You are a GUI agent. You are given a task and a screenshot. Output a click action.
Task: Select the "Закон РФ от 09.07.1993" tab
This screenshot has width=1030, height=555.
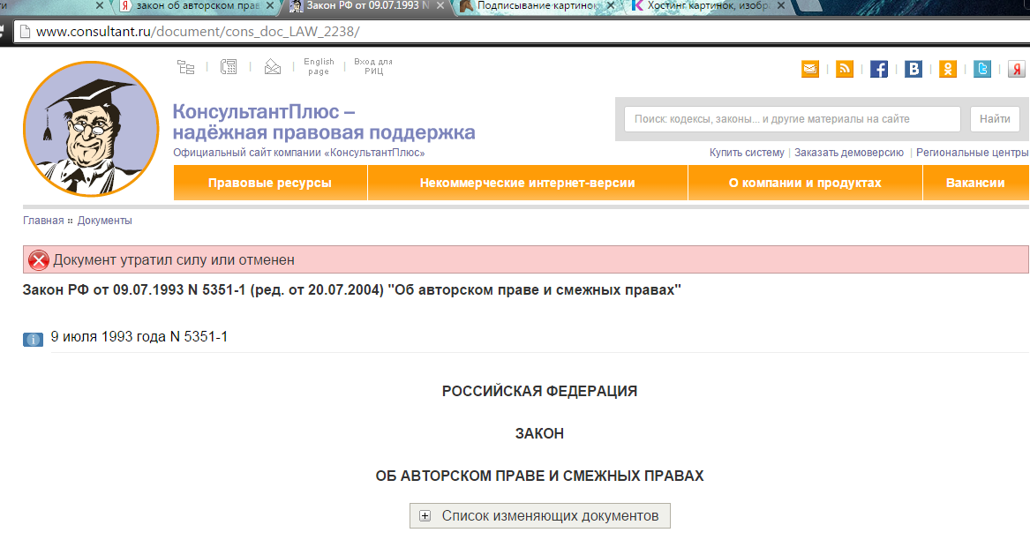tap(368, 6)
